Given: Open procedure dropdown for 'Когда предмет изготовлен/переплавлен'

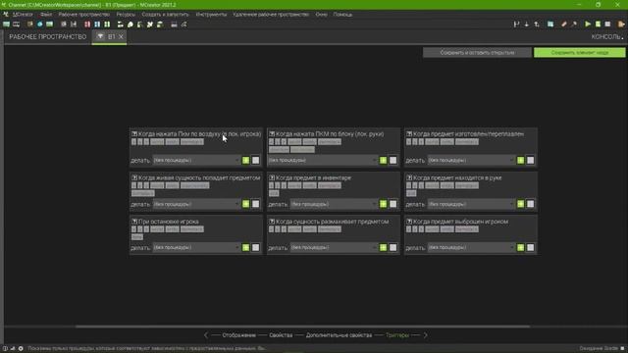Looking at the screenshot, I should [x=471, y=161].
